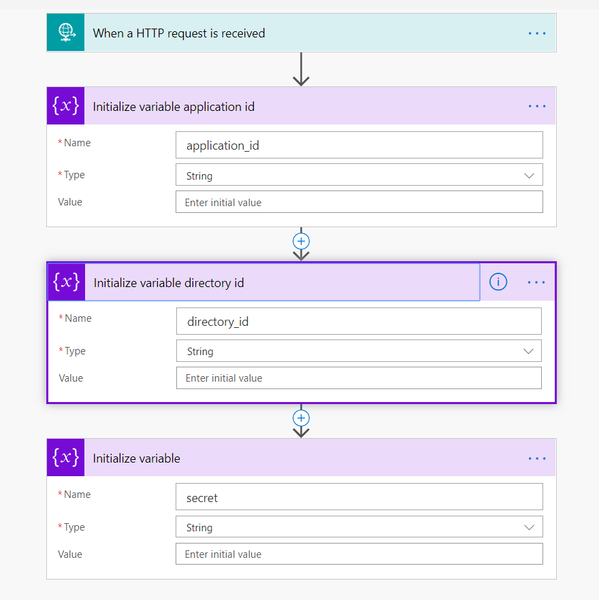Open ellipsis menu on HTTP request trigger
Viewport: 599px width, 600px height.
pos(536,33)
